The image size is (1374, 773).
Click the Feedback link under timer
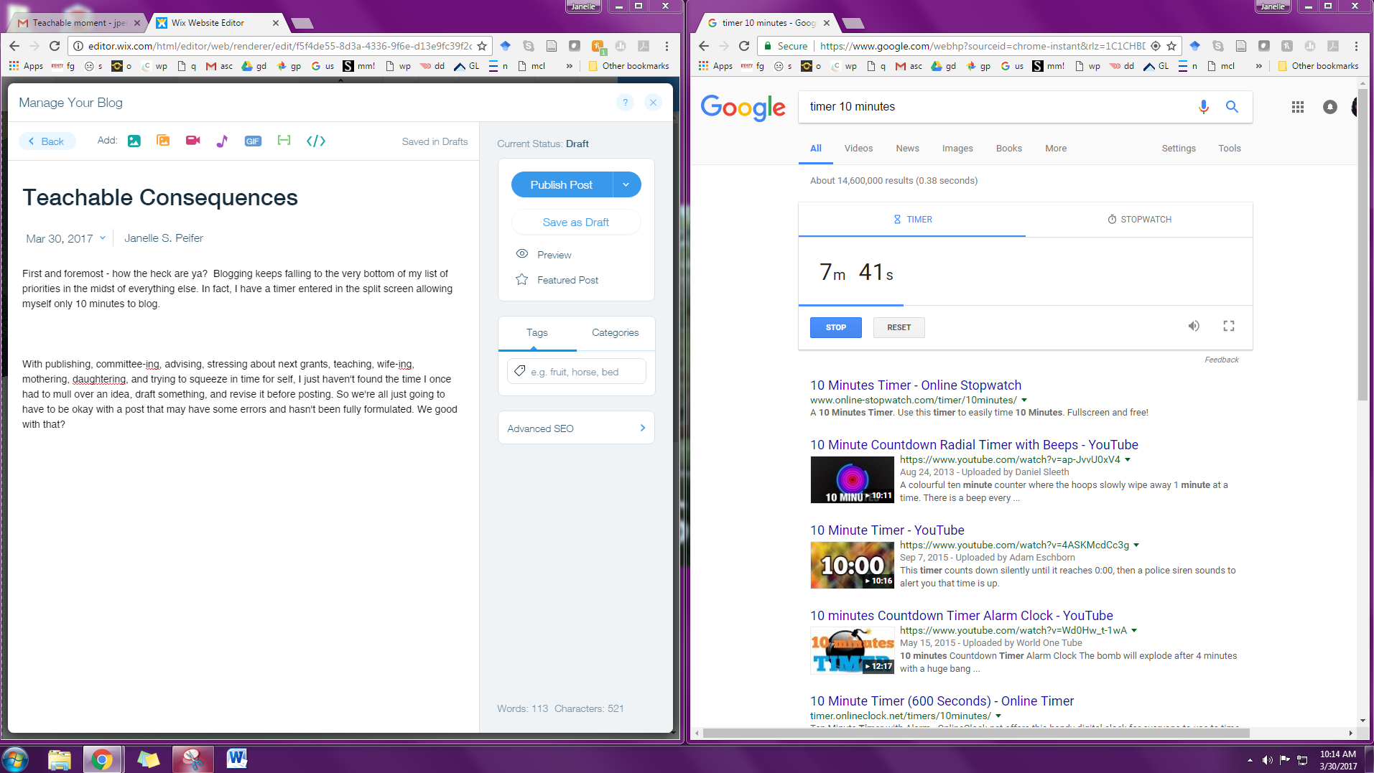click(1221, 360)
